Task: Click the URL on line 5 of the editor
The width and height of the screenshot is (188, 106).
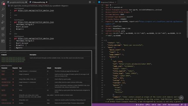Action: [x=36, y=22]
